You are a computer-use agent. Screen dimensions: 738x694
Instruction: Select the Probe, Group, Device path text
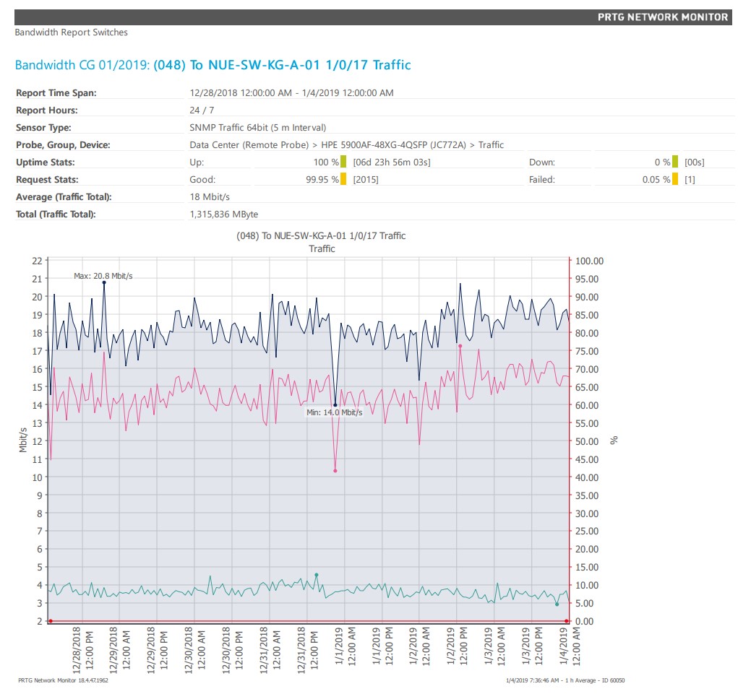click(346, 145)
